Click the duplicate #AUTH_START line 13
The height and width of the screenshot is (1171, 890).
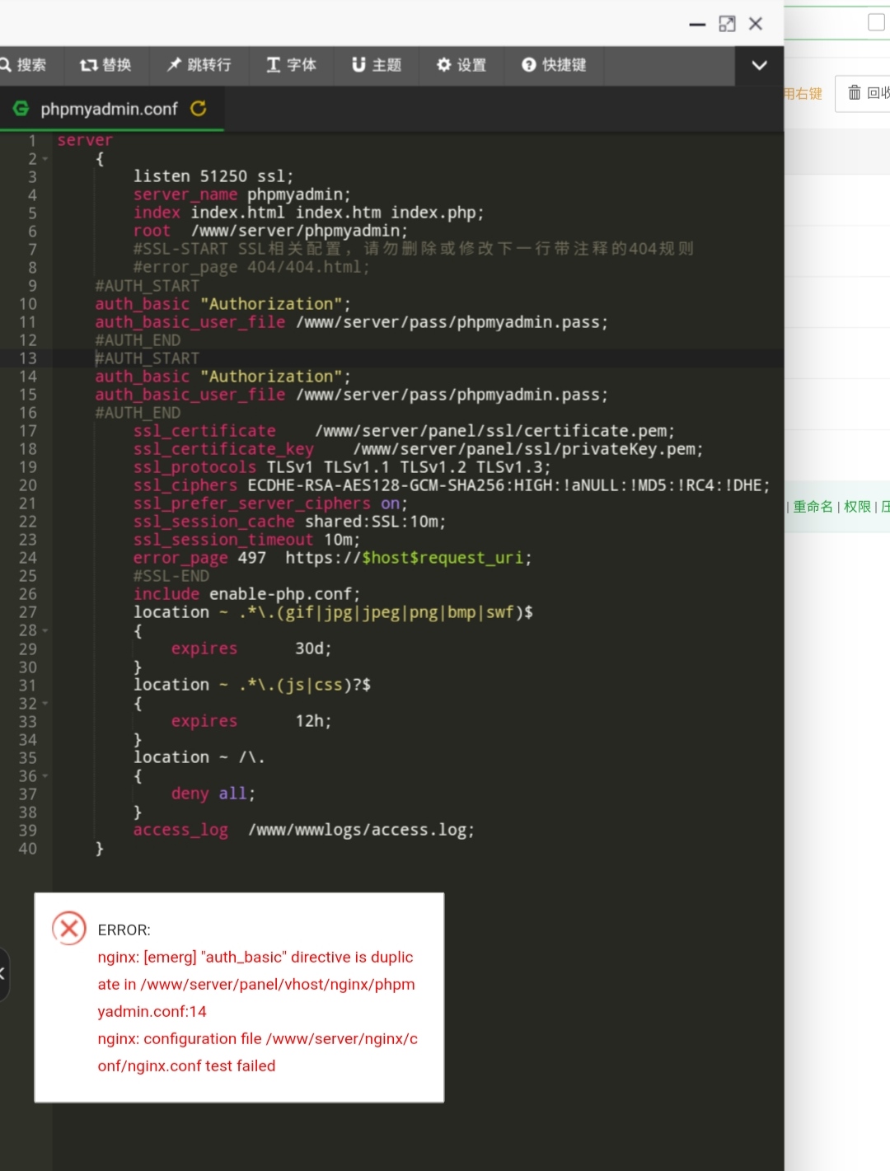[x=147, y=358]
